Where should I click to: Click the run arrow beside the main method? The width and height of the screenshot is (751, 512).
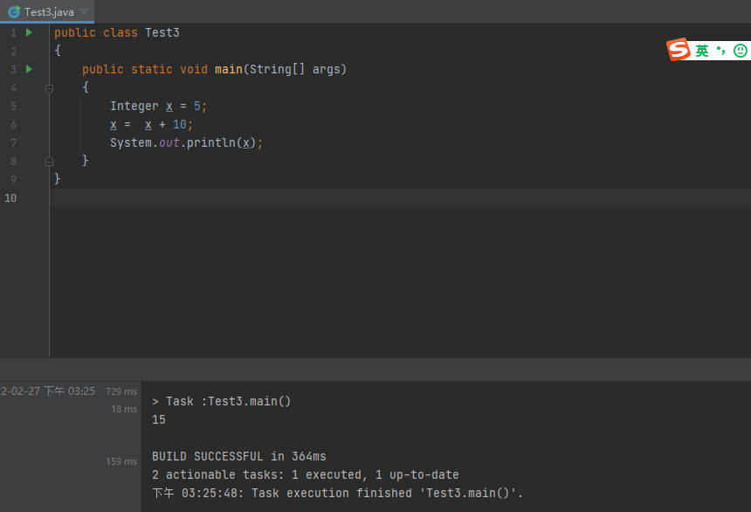pyautogui.click(x=29, y=69)
